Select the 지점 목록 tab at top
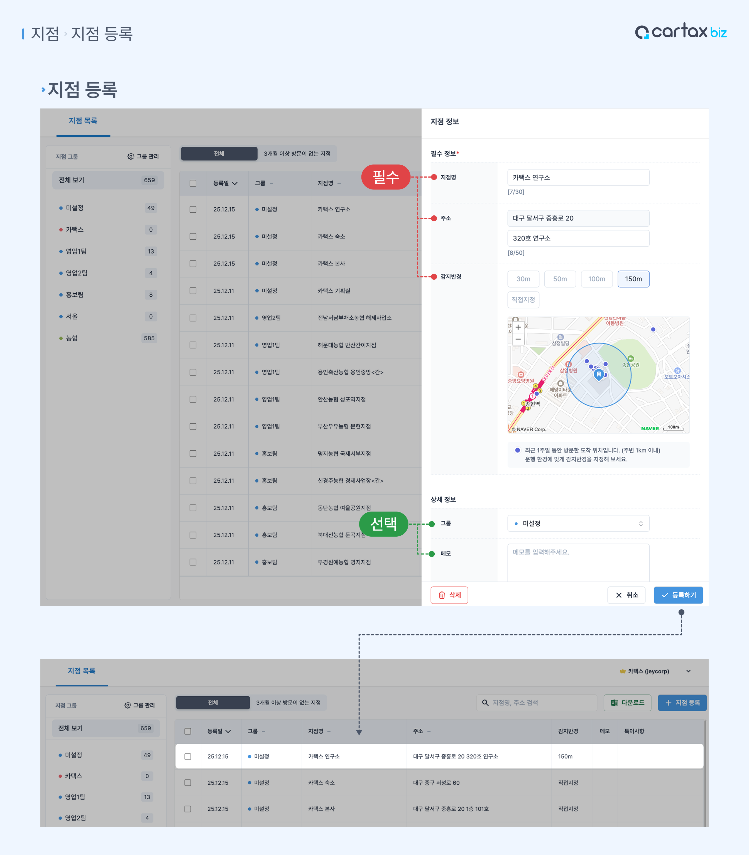 click(x=83, y=121)
